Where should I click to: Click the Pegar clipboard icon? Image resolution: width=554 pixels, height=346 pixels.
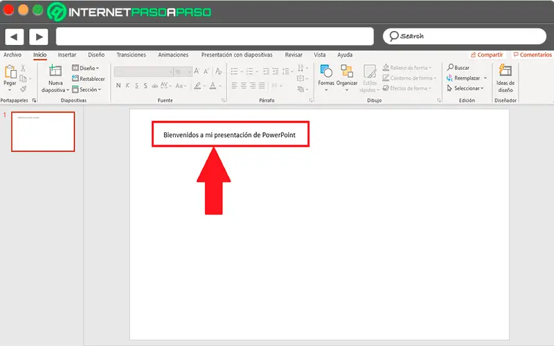click(x=10, y=72)
